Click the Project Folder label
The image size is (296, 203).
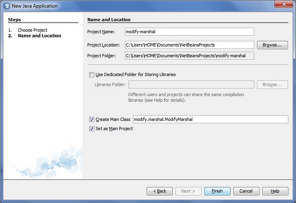point(101,56)
